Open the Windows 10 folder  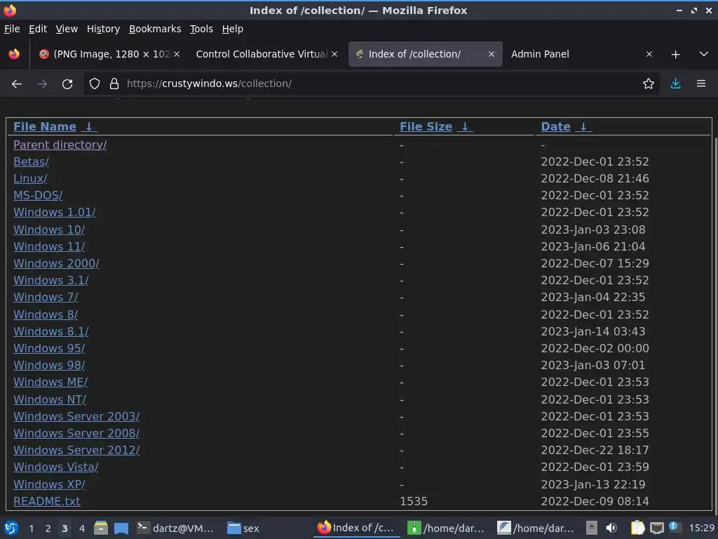tap(49, 229)
